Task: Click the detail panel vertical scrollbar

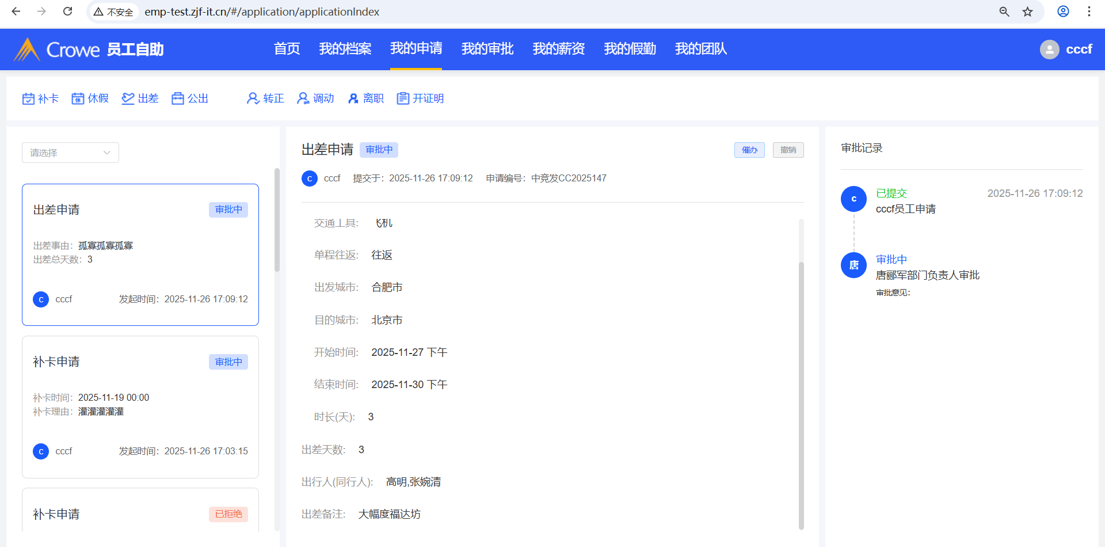Action: click(801, 392)
